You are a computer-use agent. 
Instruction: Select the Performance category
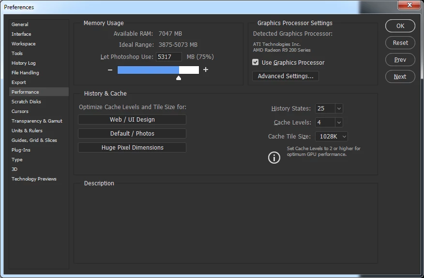(x=39, y=92)
